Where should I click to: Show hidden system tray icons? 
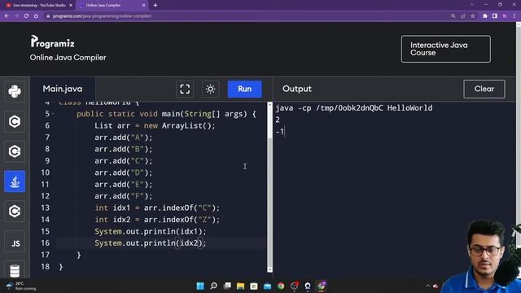(x=428, y=286)
